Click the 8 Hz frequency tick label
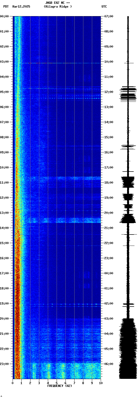 [83, 383]
